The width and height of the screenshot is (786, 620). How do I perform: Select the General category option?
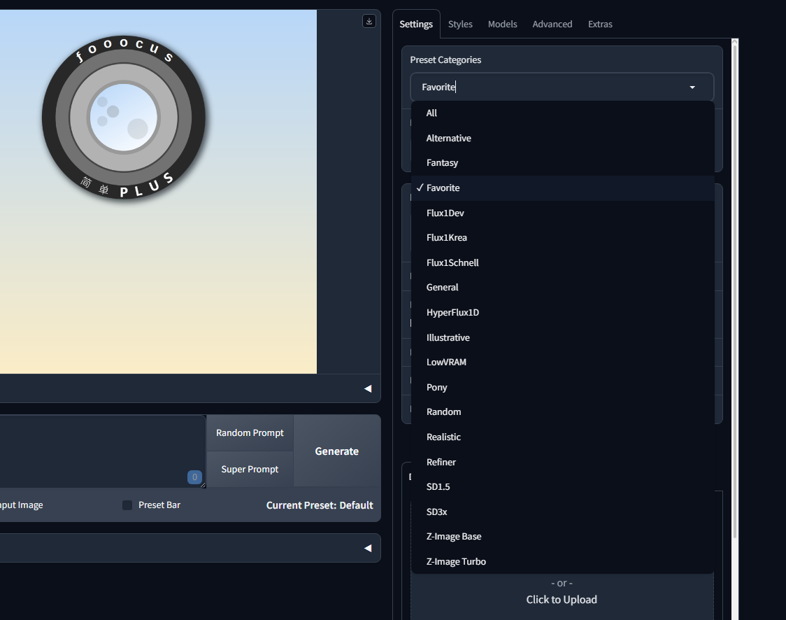tap(562, 288)
